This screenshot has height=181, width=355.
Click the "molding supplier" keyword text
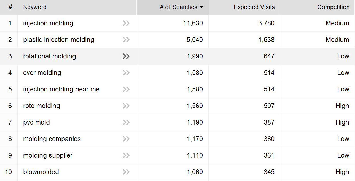[48, 156]
